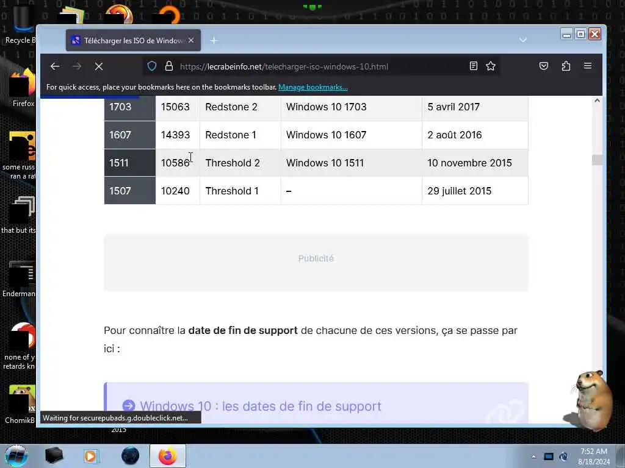The height and width of the screenshot is (468, 625).
Task: Select the Télécharger les ISO de Windows tab
Action: point(133,40)
